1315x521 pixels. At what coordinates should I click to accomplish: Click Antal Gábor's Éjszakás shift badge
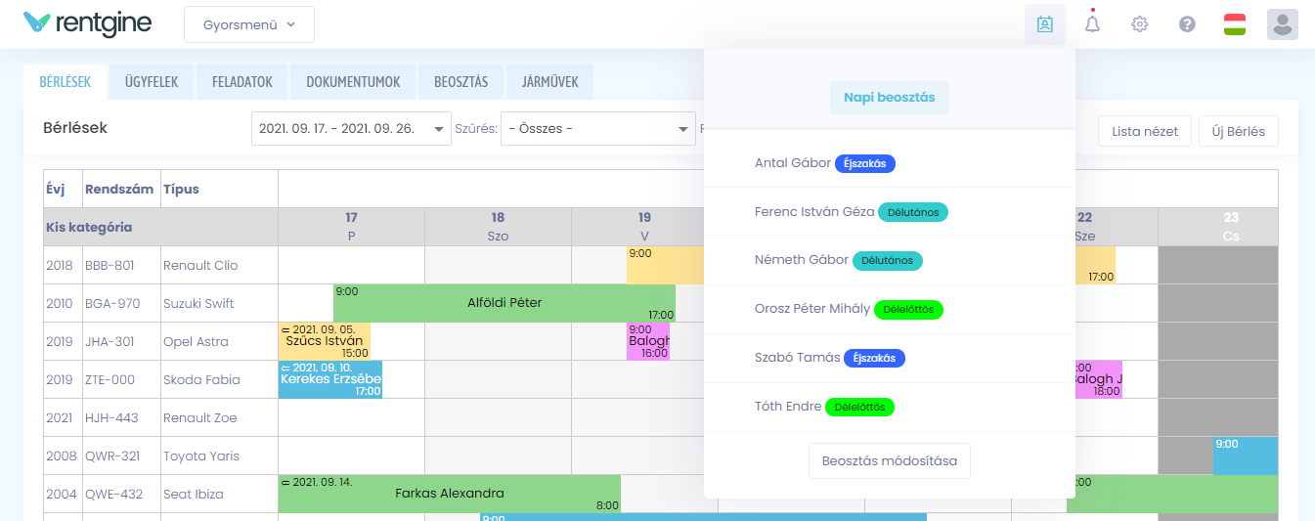[x=864, y=163]
